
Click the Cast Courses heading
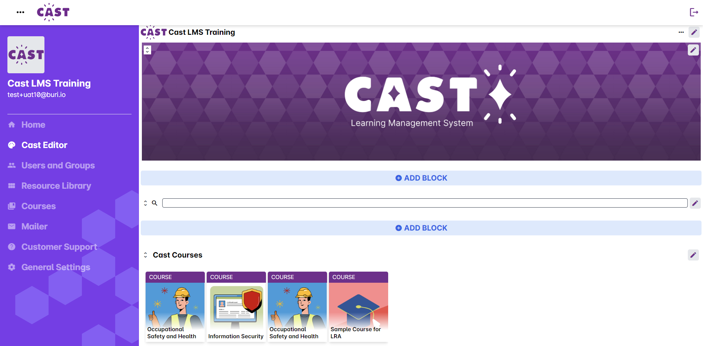[178, 255]
